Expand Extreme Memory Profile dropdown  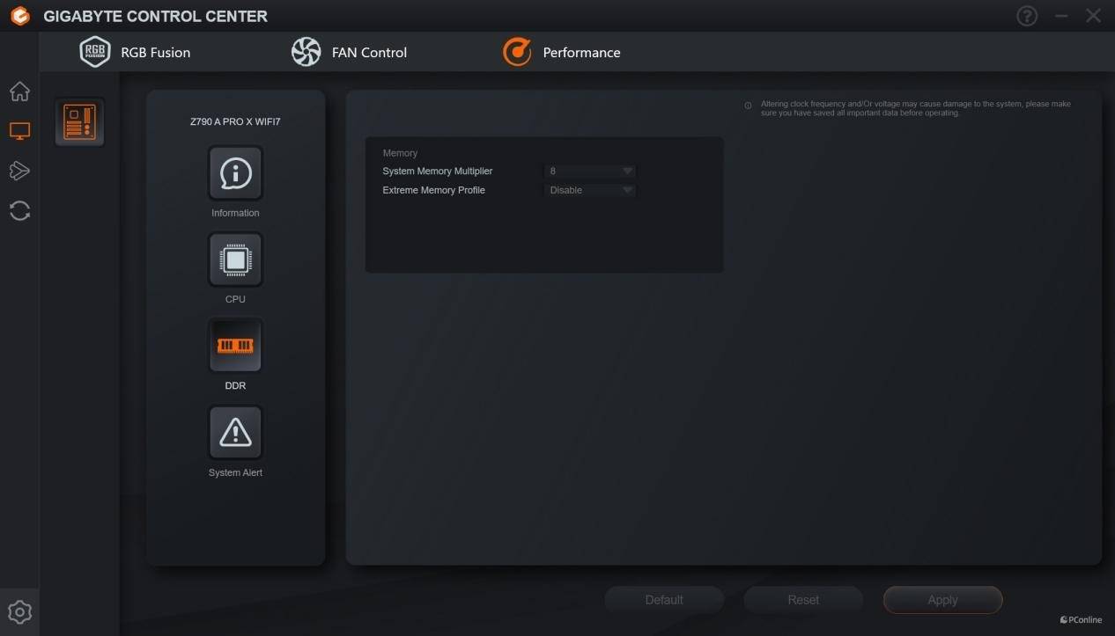(x=590, y=190)
